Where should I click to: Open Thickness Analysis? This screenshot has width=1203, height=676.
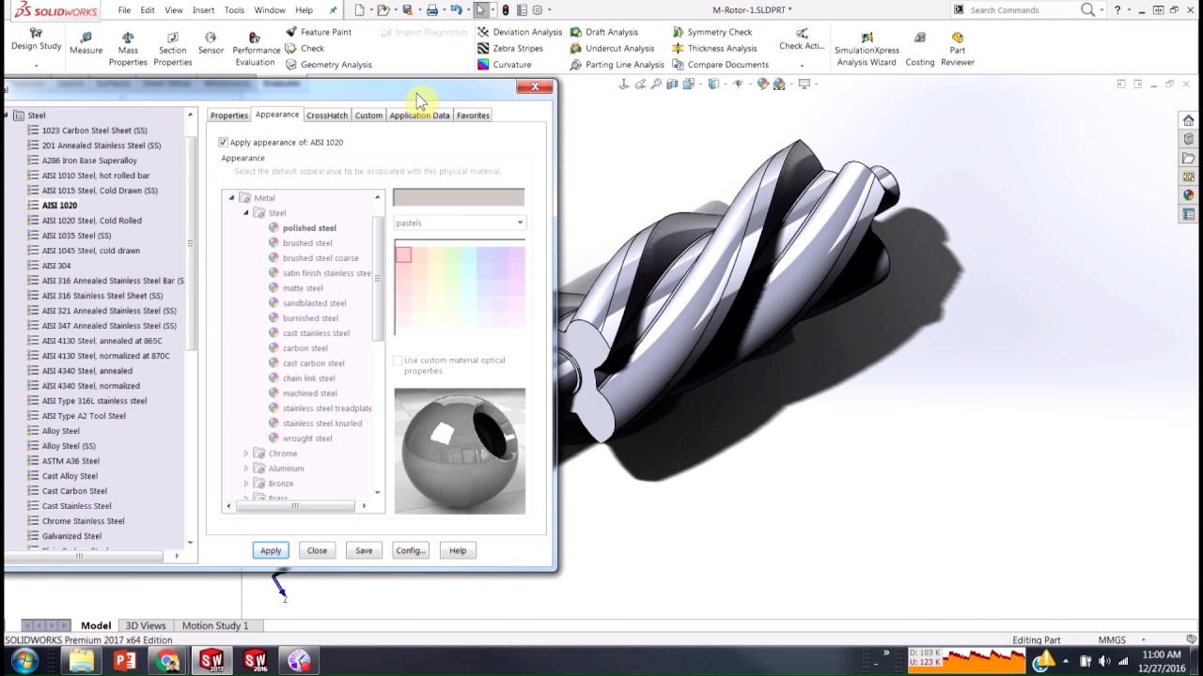[x=713, y=48]
